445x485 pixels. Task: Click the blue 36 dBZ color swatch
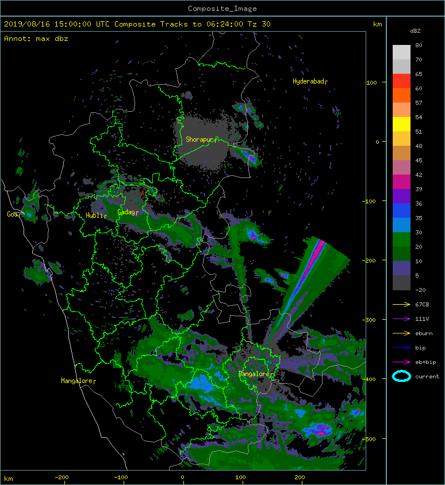[401, 211]
